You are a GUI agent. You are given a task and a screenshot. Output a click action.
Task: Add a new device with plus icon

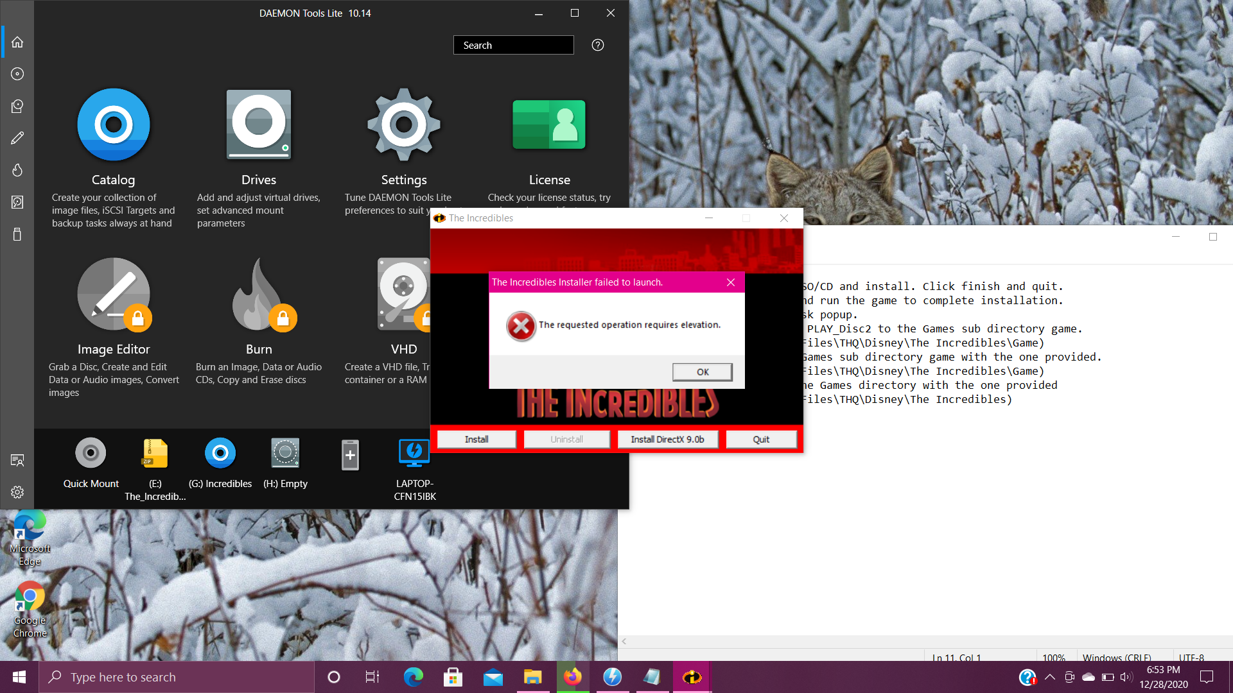(x=350, y=455)
